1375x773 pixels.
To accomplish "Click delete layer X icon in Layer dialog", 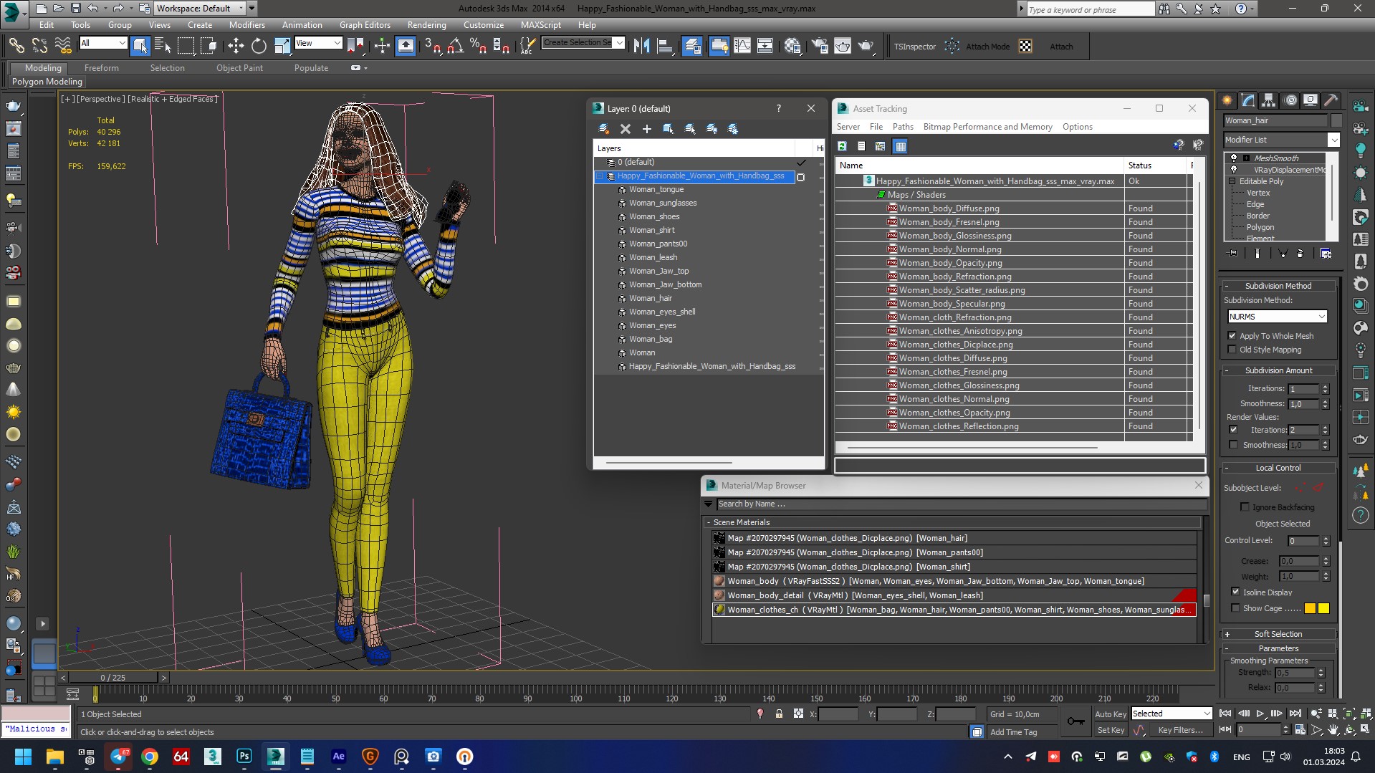I will click(626, 129).
